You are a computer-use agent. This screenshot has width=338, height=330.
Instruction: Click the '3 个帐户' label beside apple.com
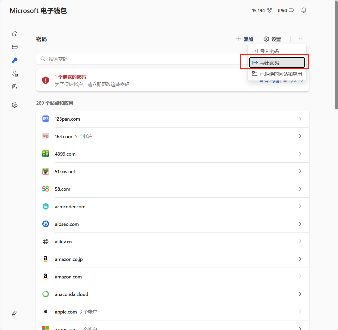point(88,312)
